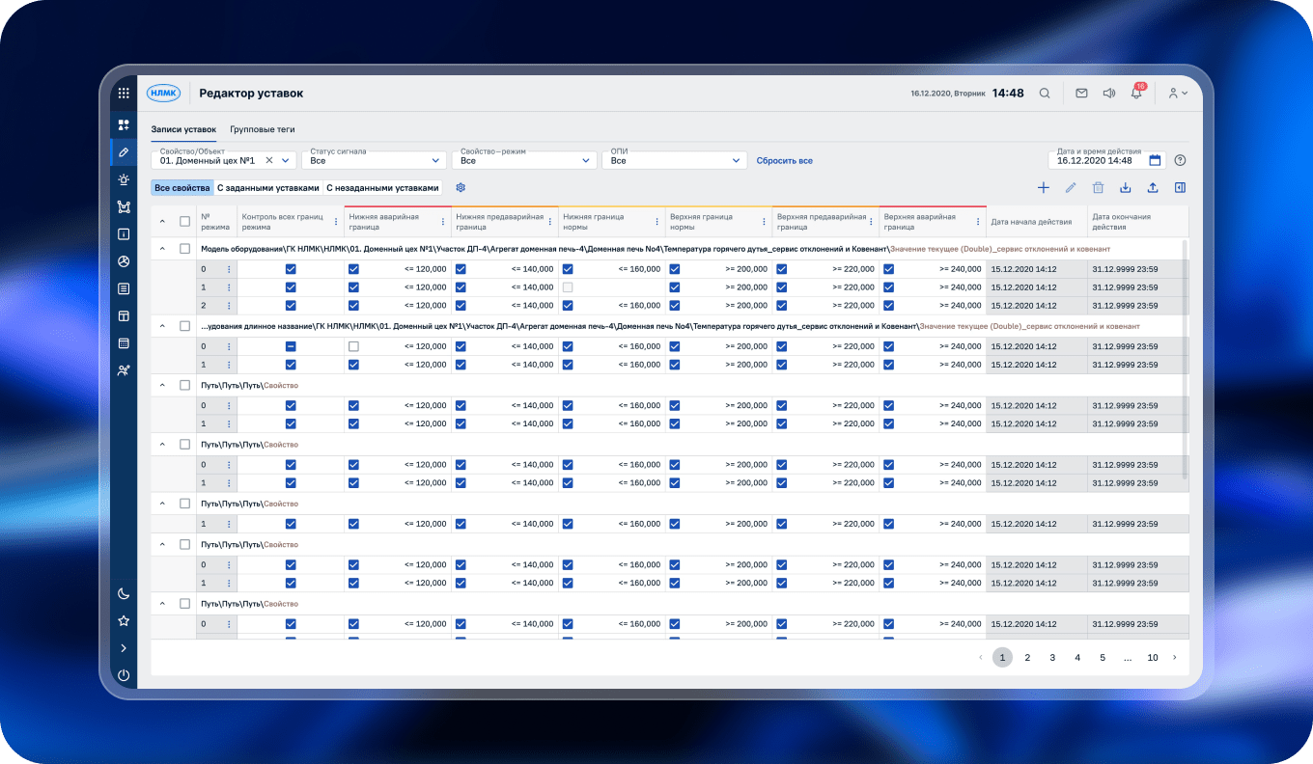Viewport: 1313px width, 764px height.
Task: Open notifications bell with badge 16
Action: 1137,93
